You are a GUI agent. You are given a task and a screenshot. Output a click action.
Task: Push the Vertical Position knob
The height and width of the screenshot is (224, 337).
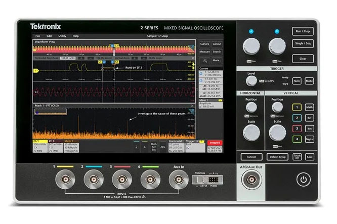coord(277,107)
